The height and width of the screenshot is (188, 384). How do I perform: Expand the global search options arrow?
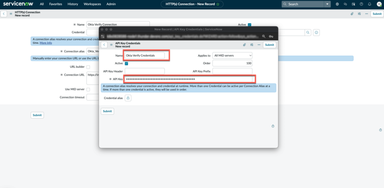tap(327, 4)
